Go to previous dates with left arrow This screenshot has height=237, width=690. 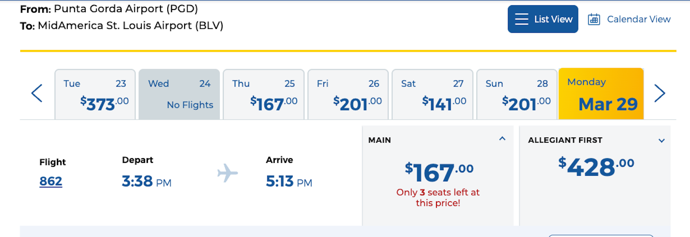click(x=37, y=93)
